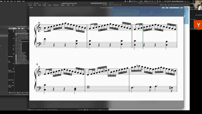
Task: Open the References ribbon tab
Action: (x=56, y=5)
